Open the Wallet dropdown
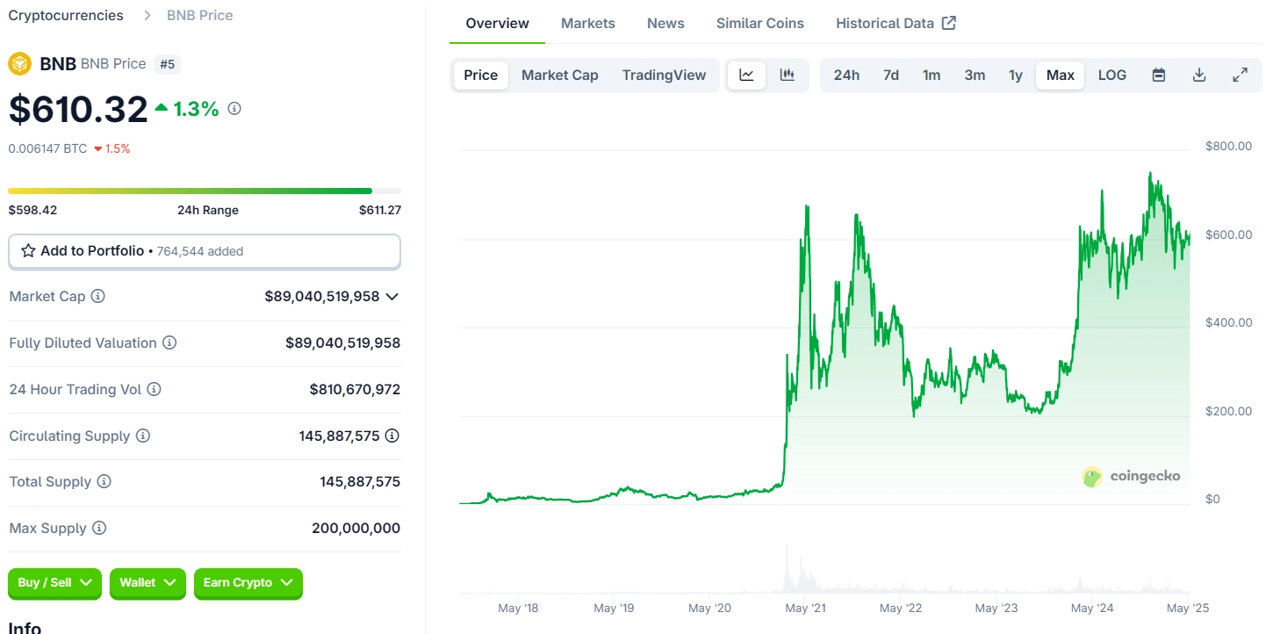This screenshot has width=1266, height=634. 147,583
